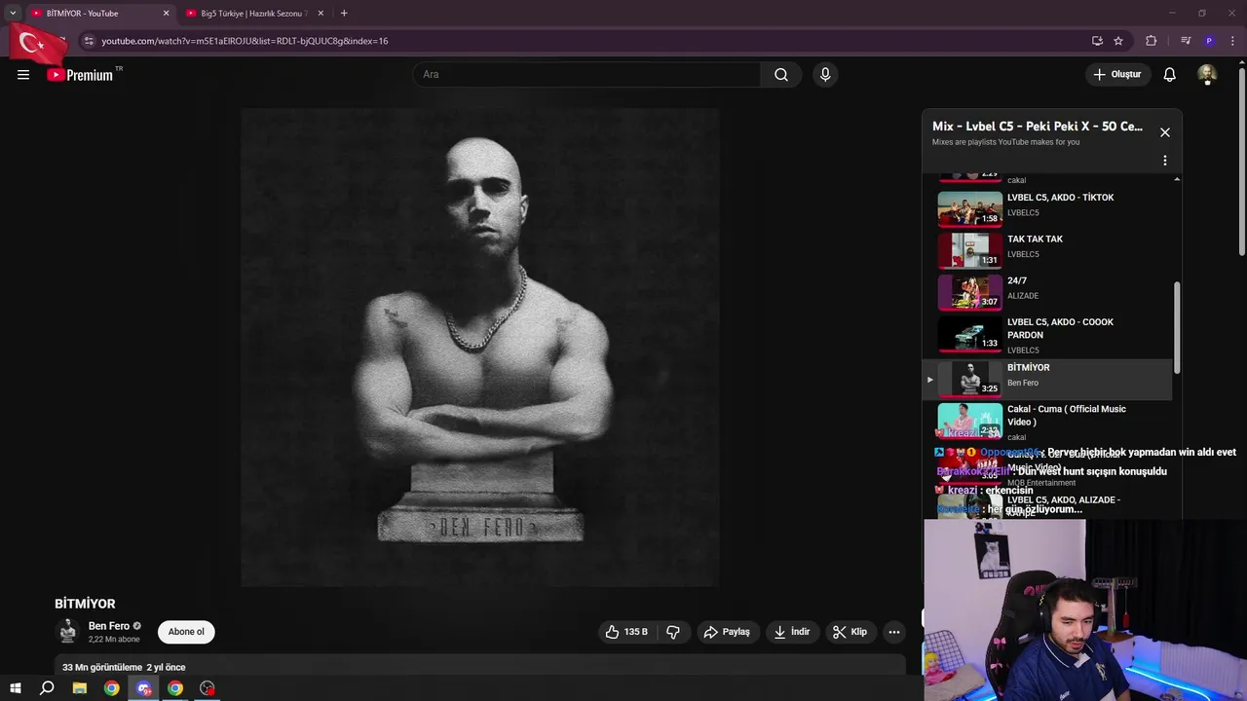Open OBS Studio taskbar icon
Screen dimensions: 1247x701
click(x=208, y=688)
